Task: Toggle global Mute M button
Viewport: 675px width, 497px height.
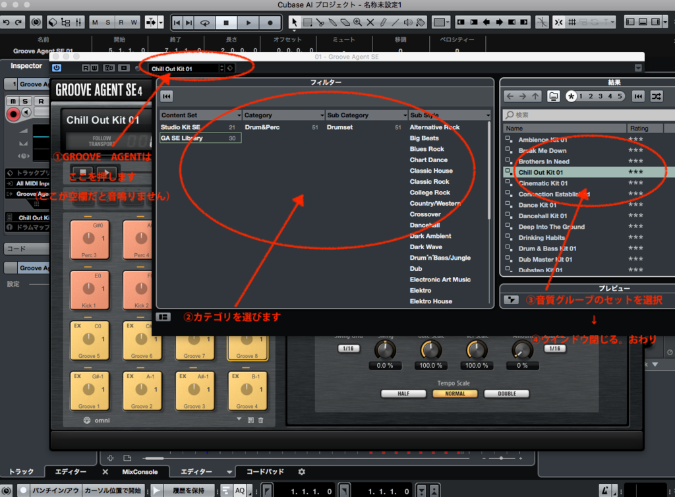Action: tap(95, 22)
